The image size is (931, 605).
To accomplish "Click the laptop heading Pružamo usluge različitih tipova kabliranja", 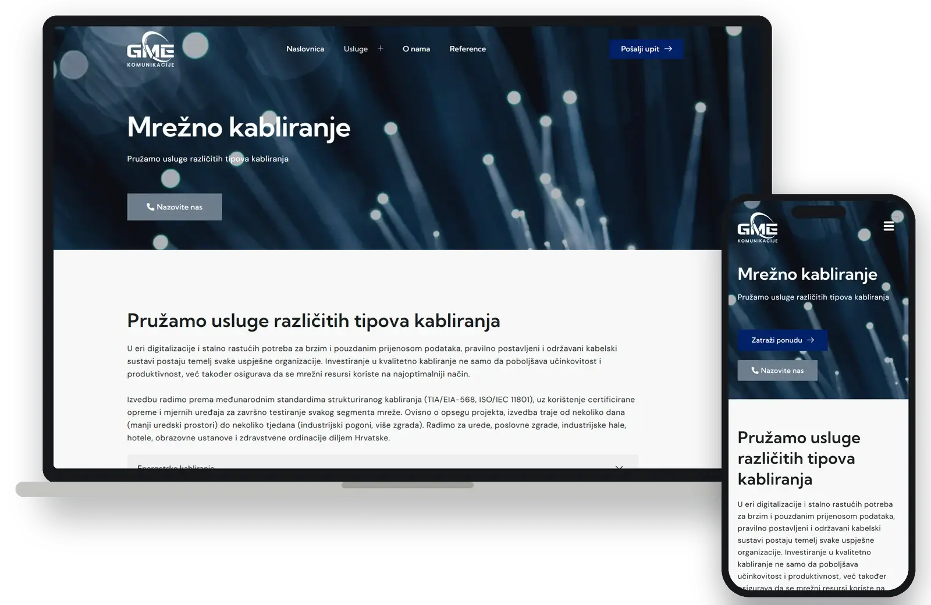I will click(314, 321).
